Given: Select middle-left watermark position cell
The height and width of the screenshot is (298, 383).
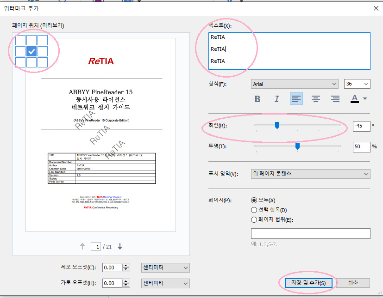Looking at the screenshot, I should click(x=20, y=51).
